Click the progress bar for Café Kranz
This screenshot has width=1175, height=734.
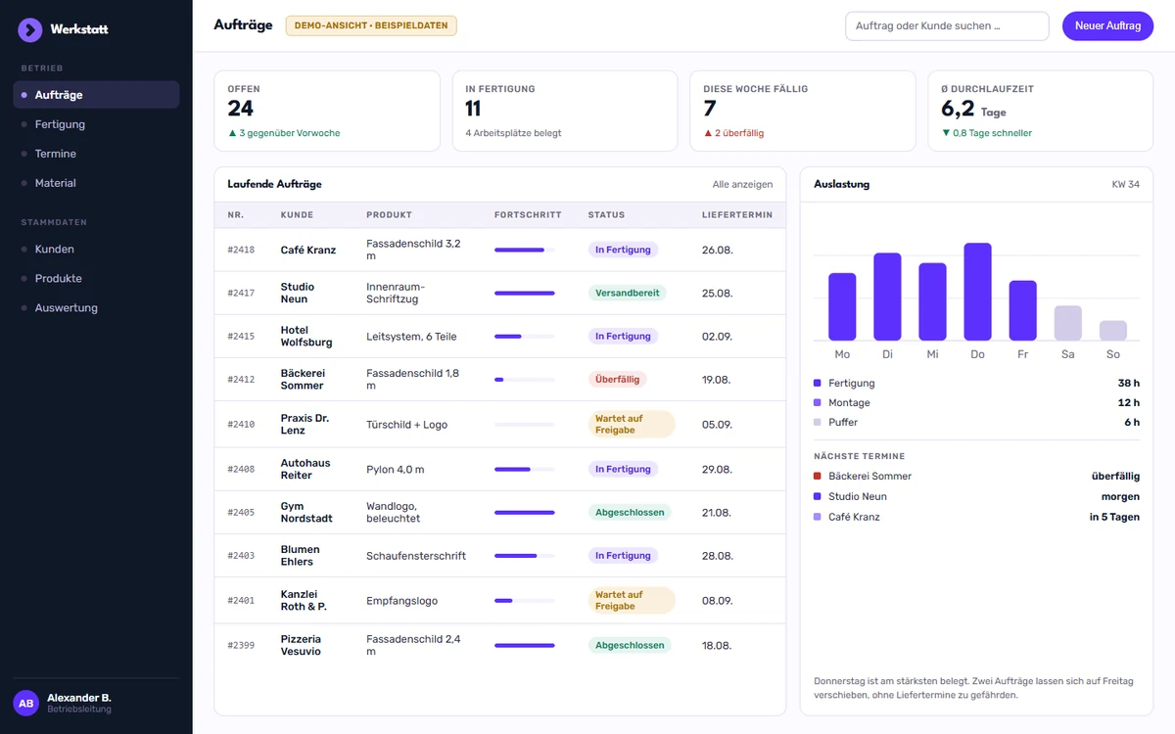coord(525,250)
